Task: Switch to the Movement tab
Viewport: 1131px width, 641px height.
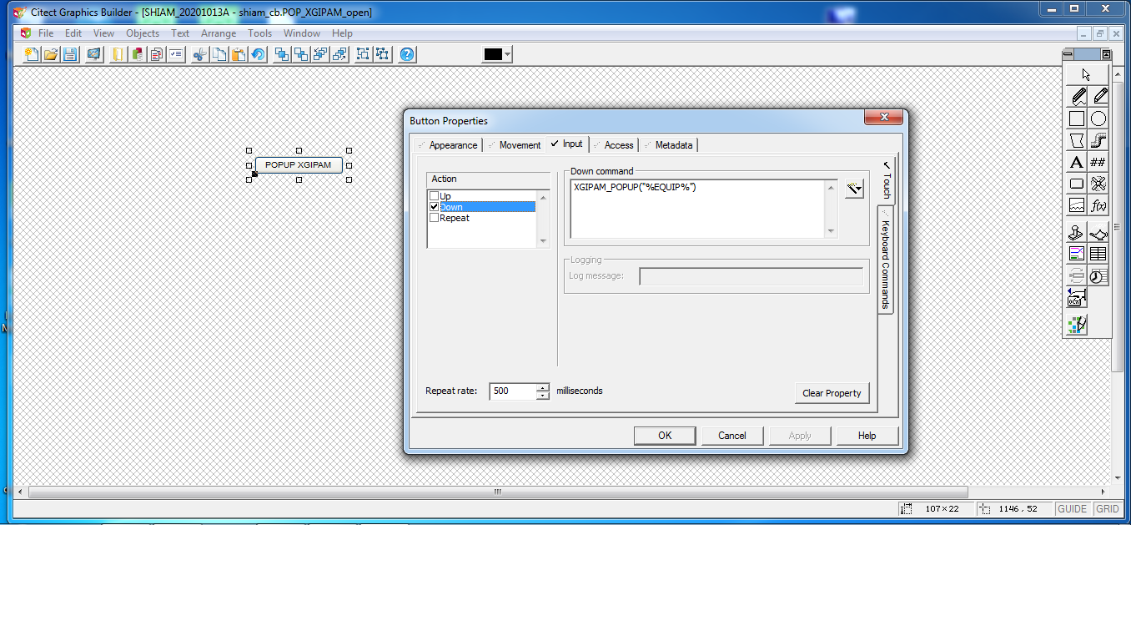Action: [x=515, y=145]
